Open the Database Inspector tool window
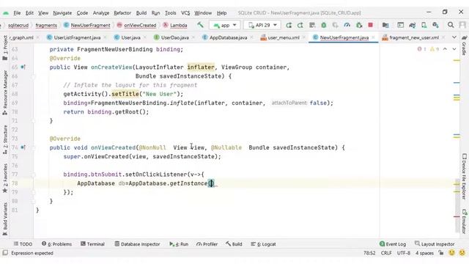The width and height of the screenshot is (469, 264). pyautogui.click(x=137, y=244)
